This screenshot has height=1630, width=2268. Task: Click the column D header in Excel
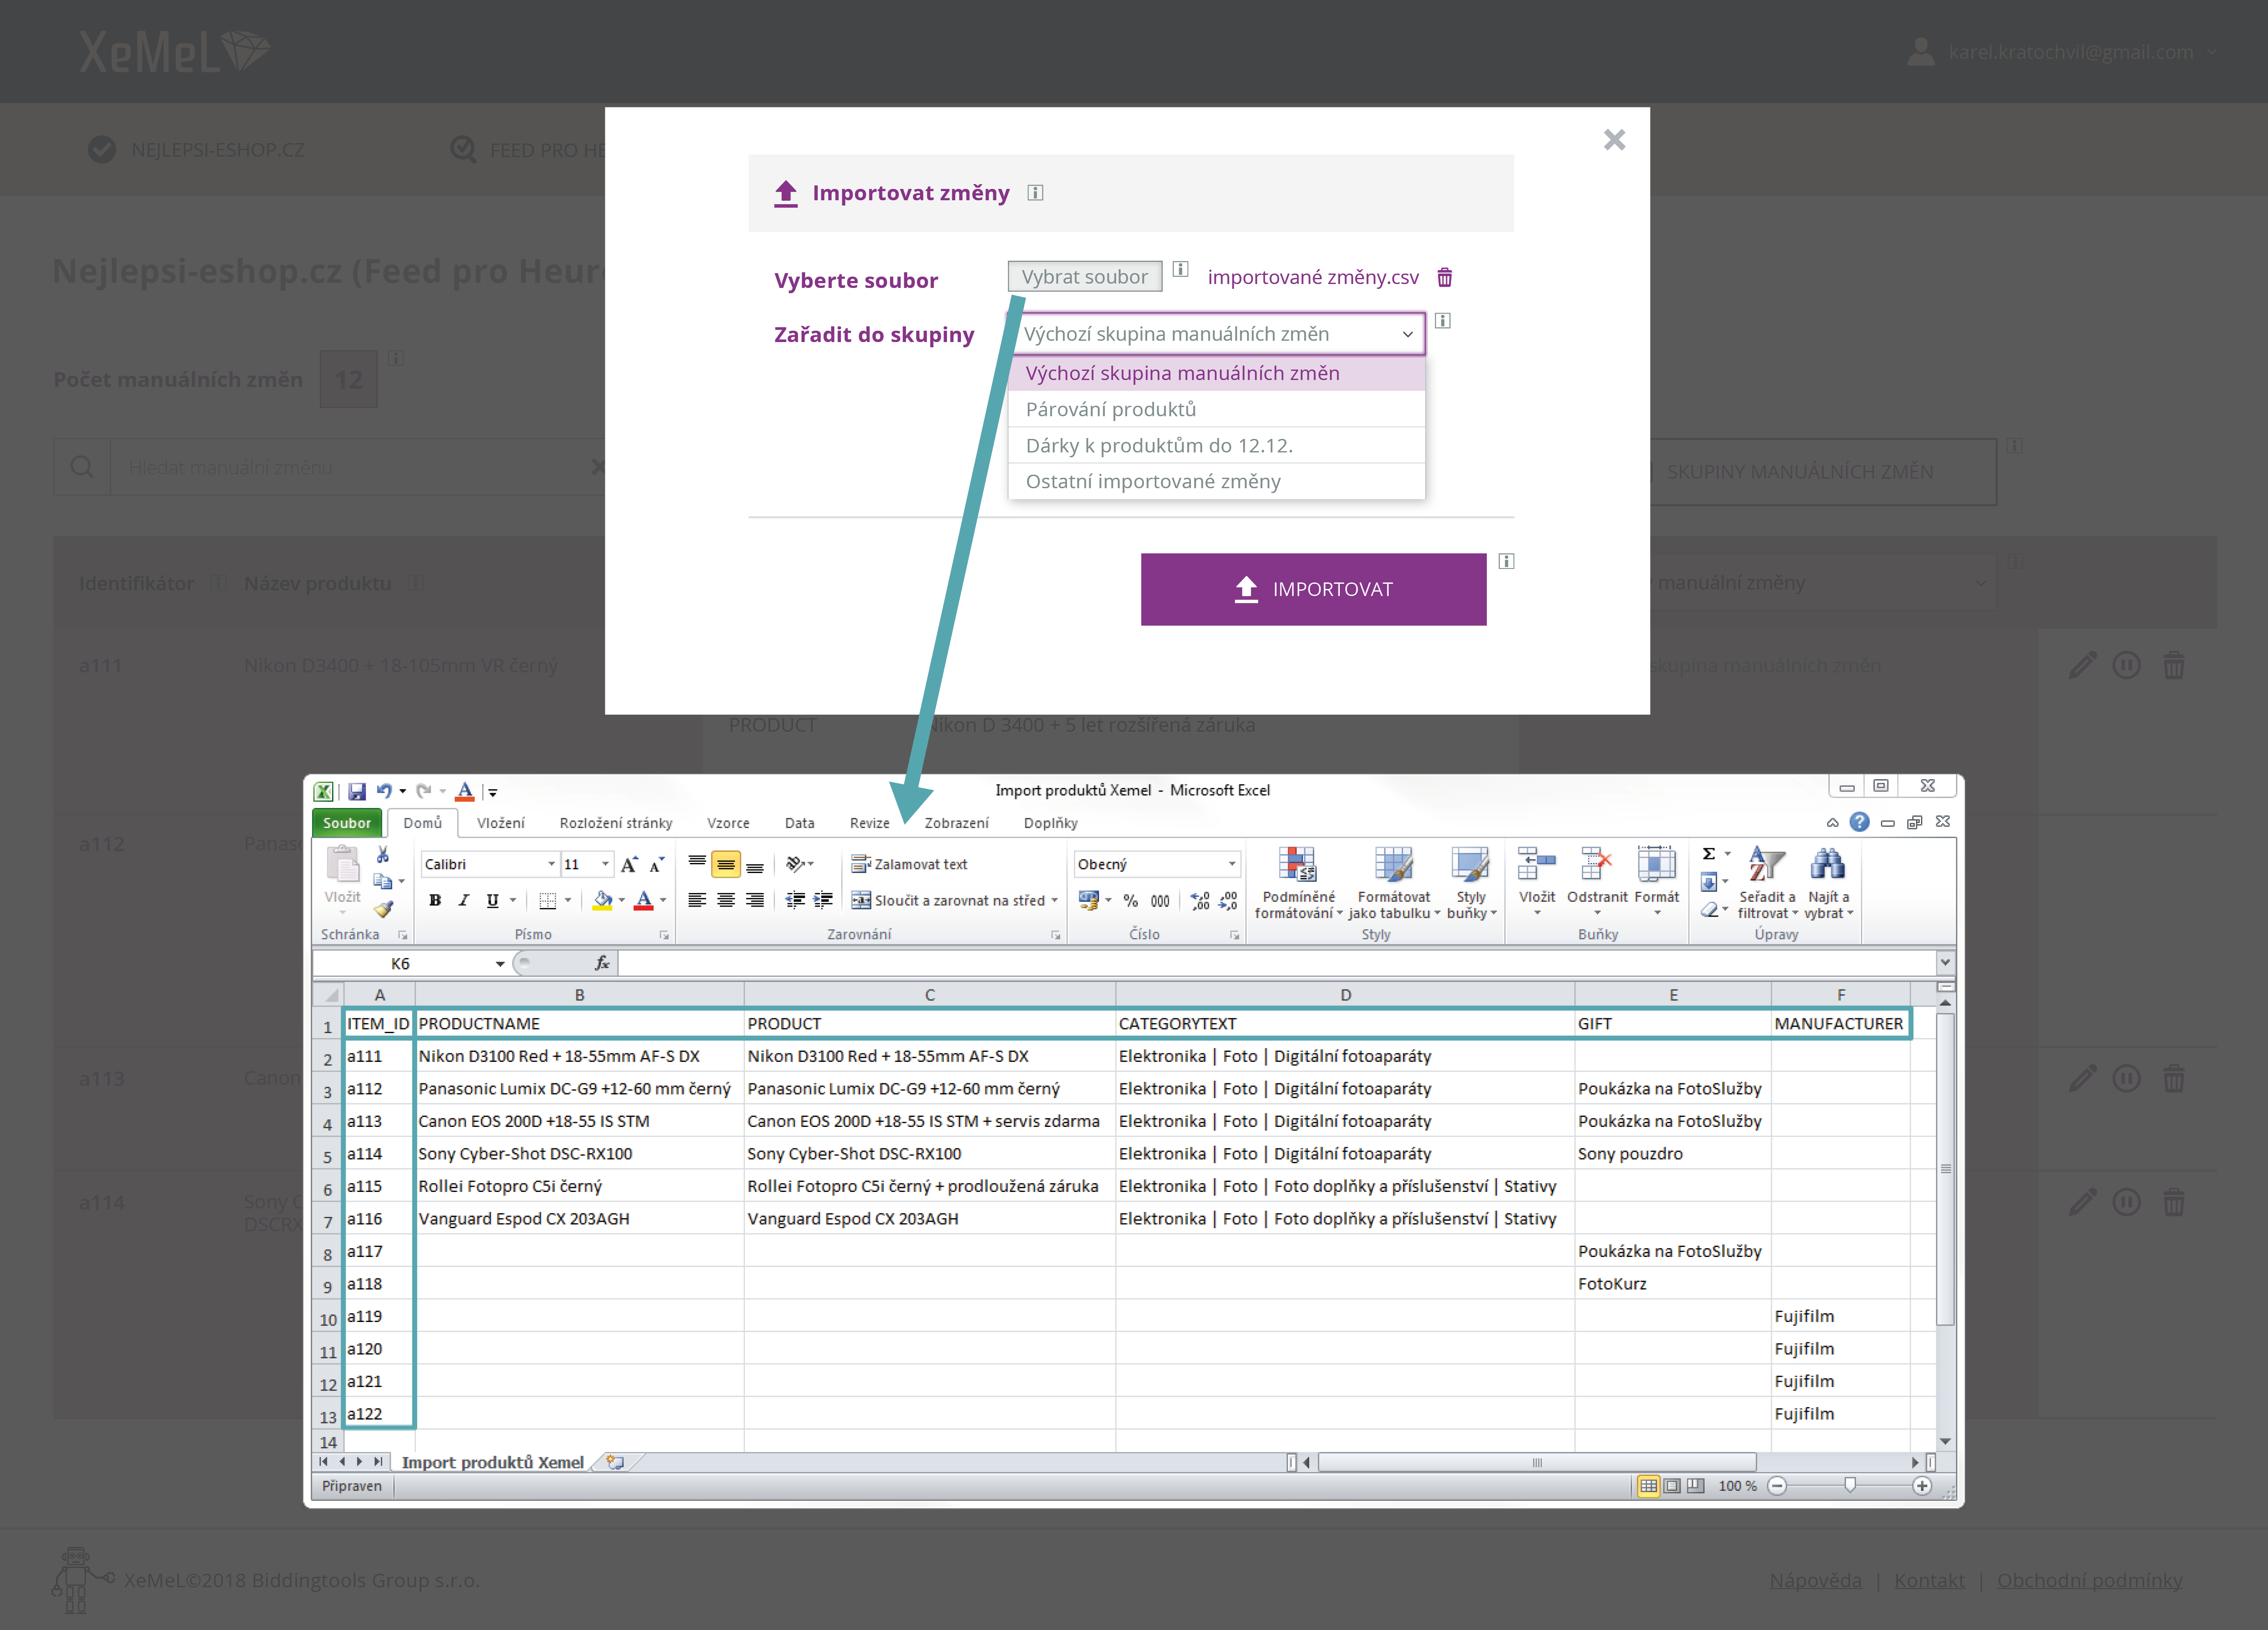pos(1345,995)
